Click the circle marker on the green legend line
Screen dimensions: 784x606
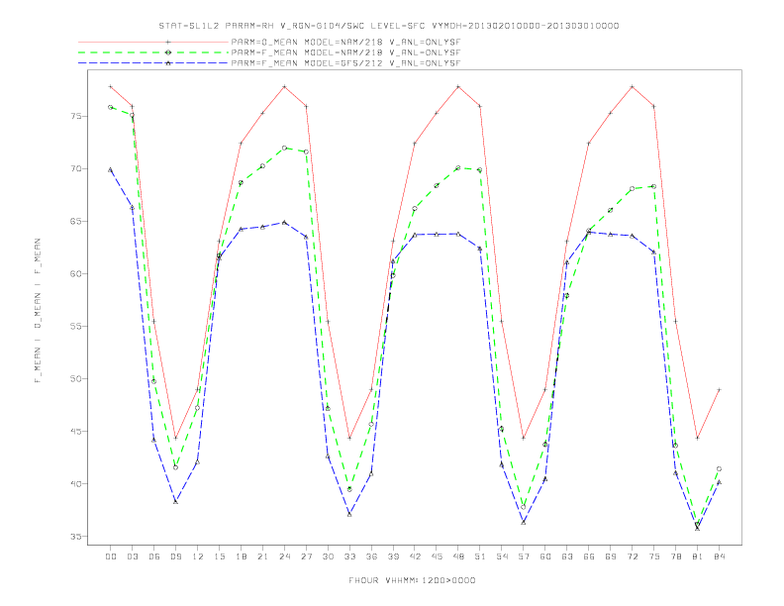[168, 52]
